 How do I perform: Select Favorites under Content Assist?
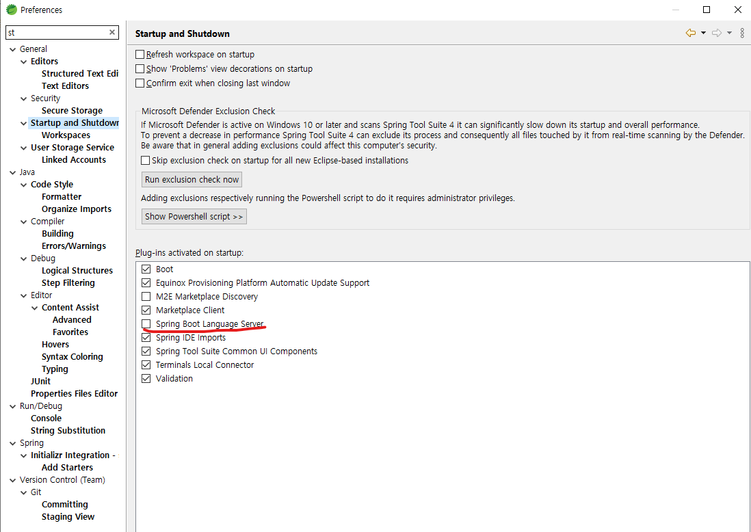tap(70, 332)
